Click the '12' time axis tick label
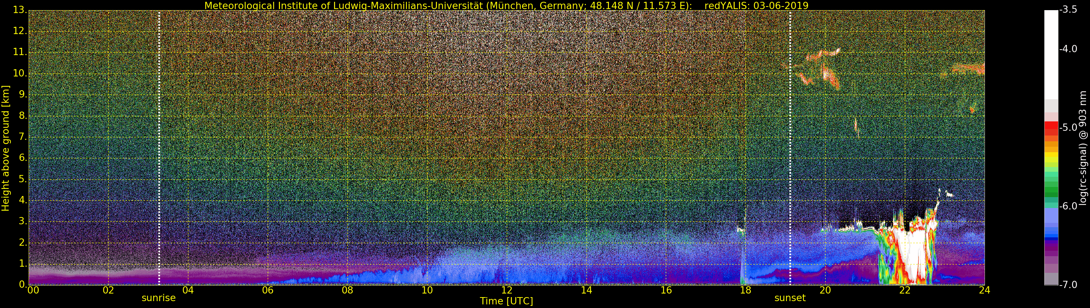 [506, 290]
